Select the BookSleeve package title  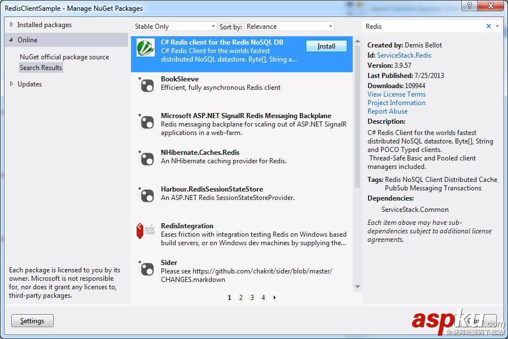click(x=180, y=79)
